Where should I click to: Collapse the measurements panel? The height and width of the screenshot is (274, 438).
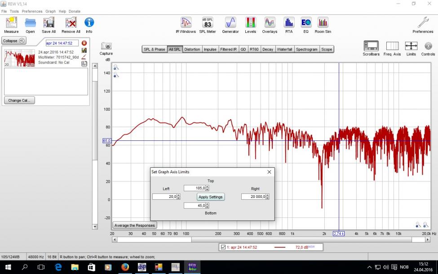[x=14, y=40]
